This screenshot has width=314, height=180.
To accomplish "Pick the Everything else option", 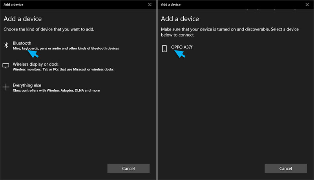I will [27, 85].
